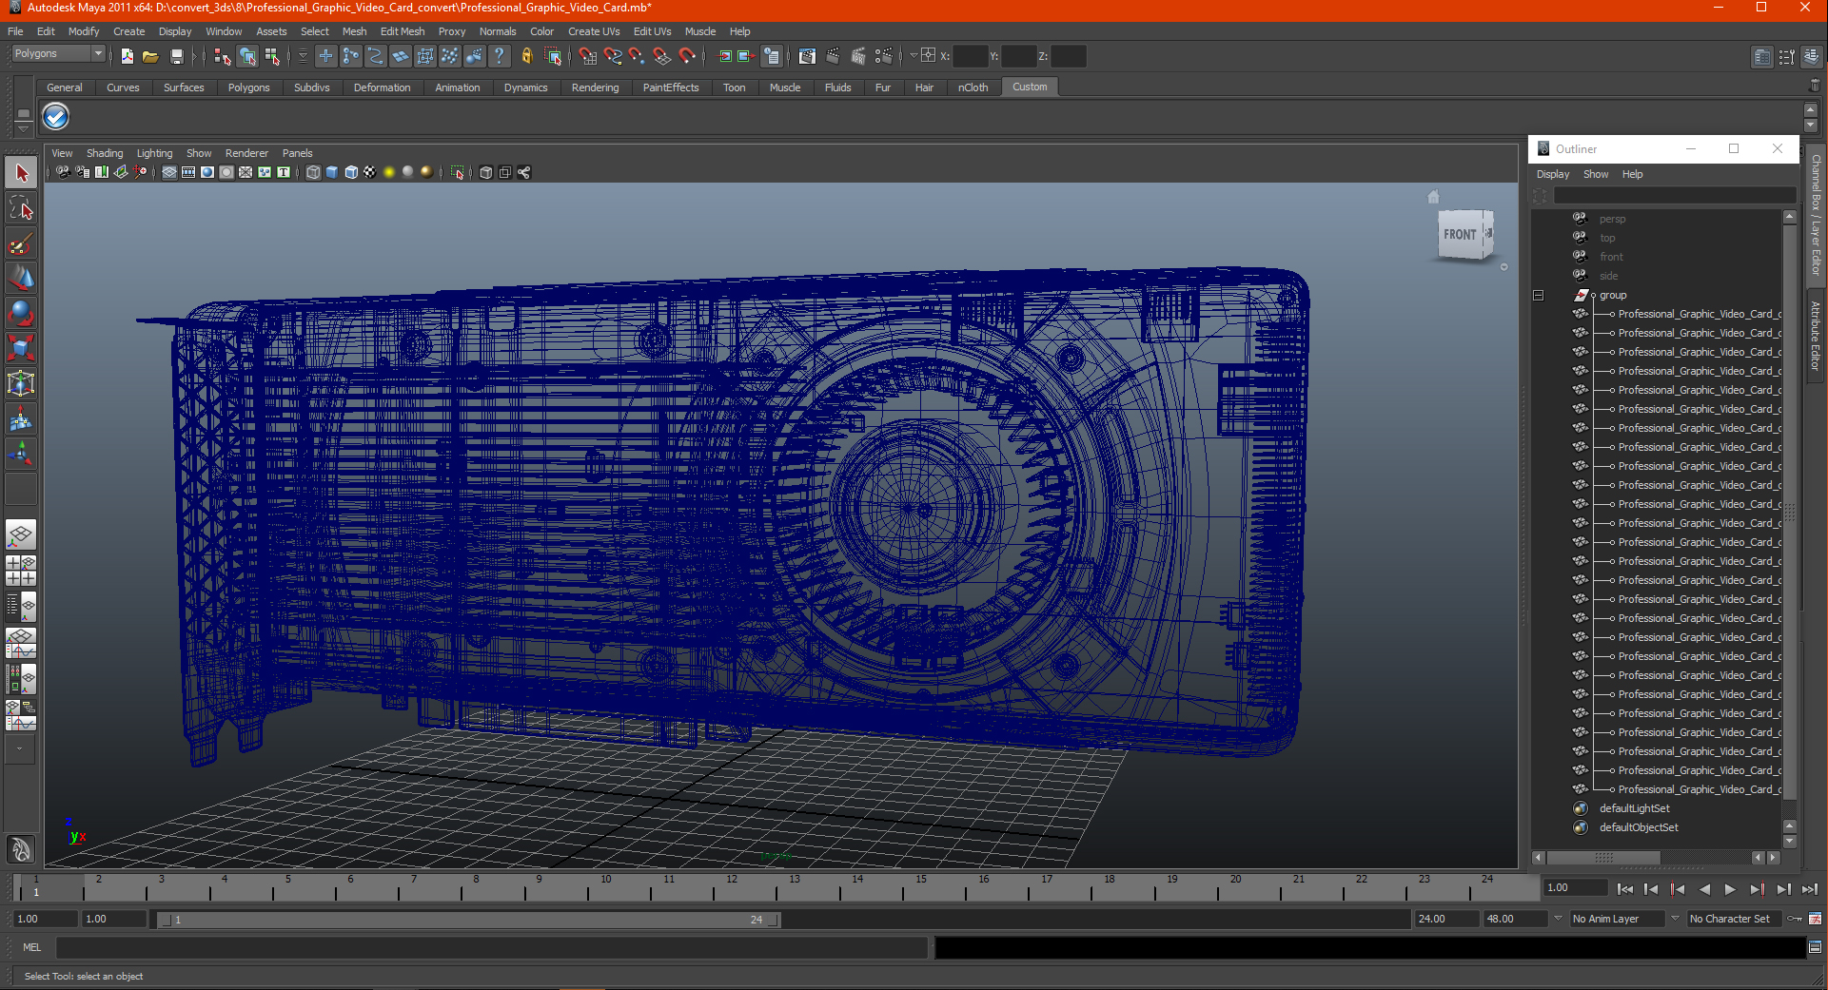
Task: Activate the Soft Modification tool
Action: point(21,418)
